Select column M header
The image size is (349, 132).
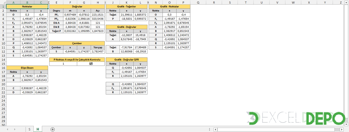(x=148, y=2)
